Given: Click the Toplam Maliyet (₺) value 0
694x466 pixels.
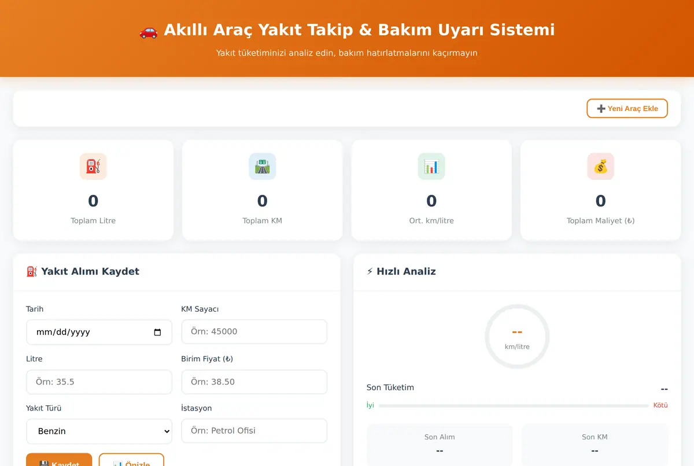Looking at the screenshot, I should pyautogui.click(x=600, y=201).
